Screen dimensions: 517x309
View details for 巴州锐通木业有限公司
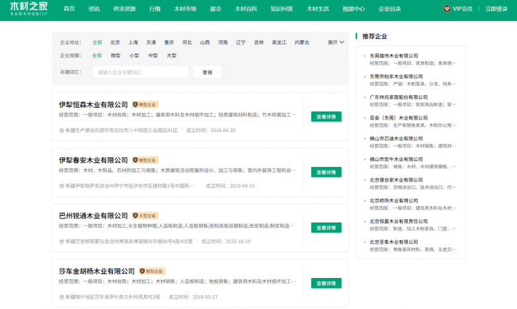(326, 228)
